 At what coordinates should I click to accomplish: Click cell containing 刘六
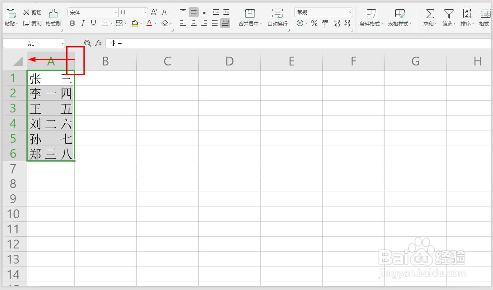coord(51,123)
